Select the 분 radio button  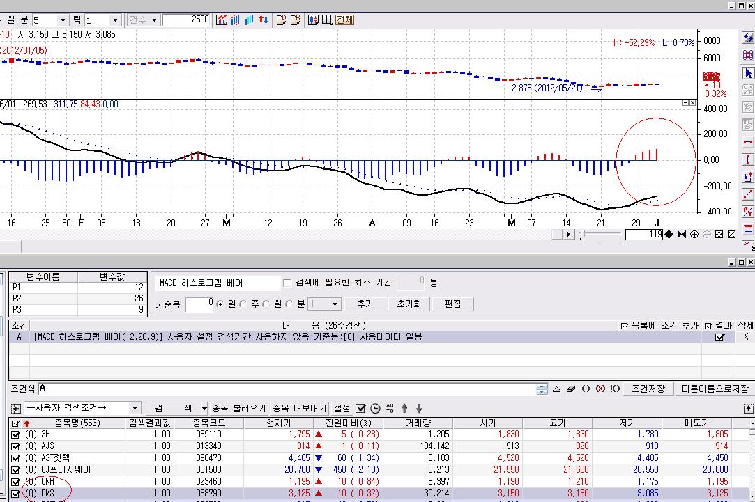coord(289,304)
